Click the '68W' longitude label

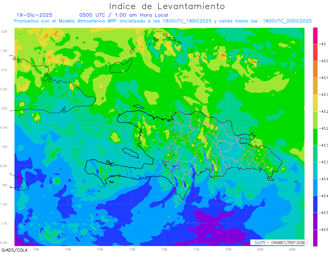(x=292, y=249)
